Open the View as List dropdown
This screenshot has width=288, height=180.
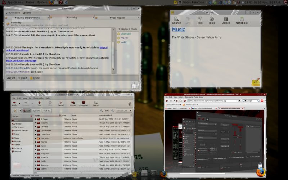point(123,111)
